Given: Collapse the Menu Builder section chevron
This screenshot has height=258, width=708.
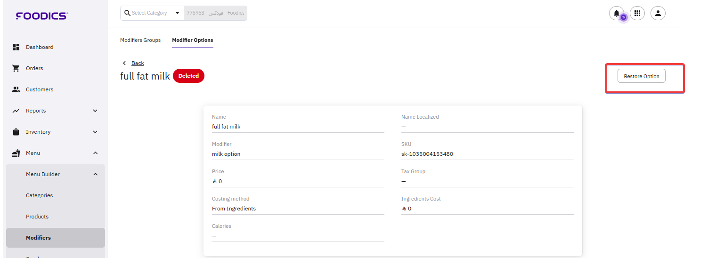Looking at the screenshot, I should [95, 174].
